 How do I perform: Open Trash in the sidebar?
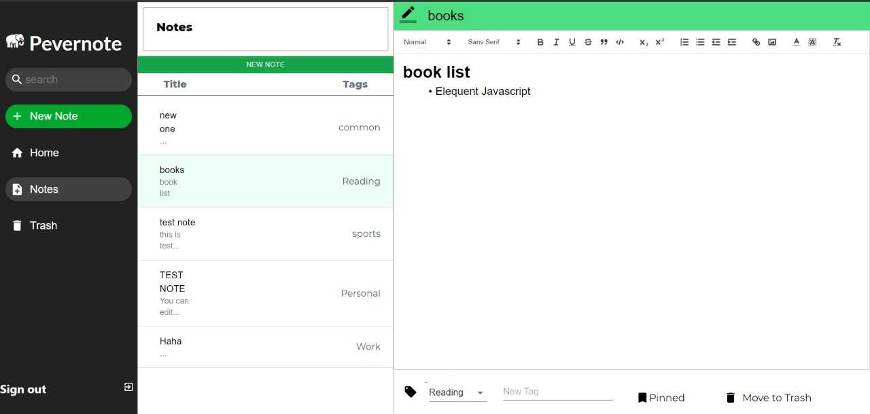coord(69,225)
